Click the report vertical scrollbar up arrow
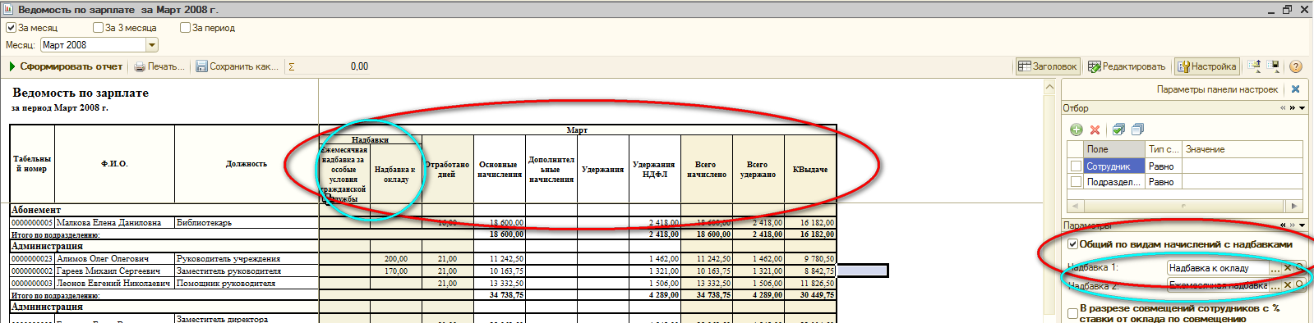Screen dimensions: 1314x323 (1049, 87)
